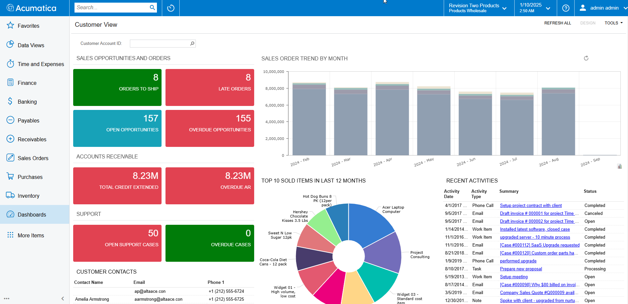Open the Overdue Opportunities tile
This screenshot has height=304, width=628.
click(x=210, y=128)
